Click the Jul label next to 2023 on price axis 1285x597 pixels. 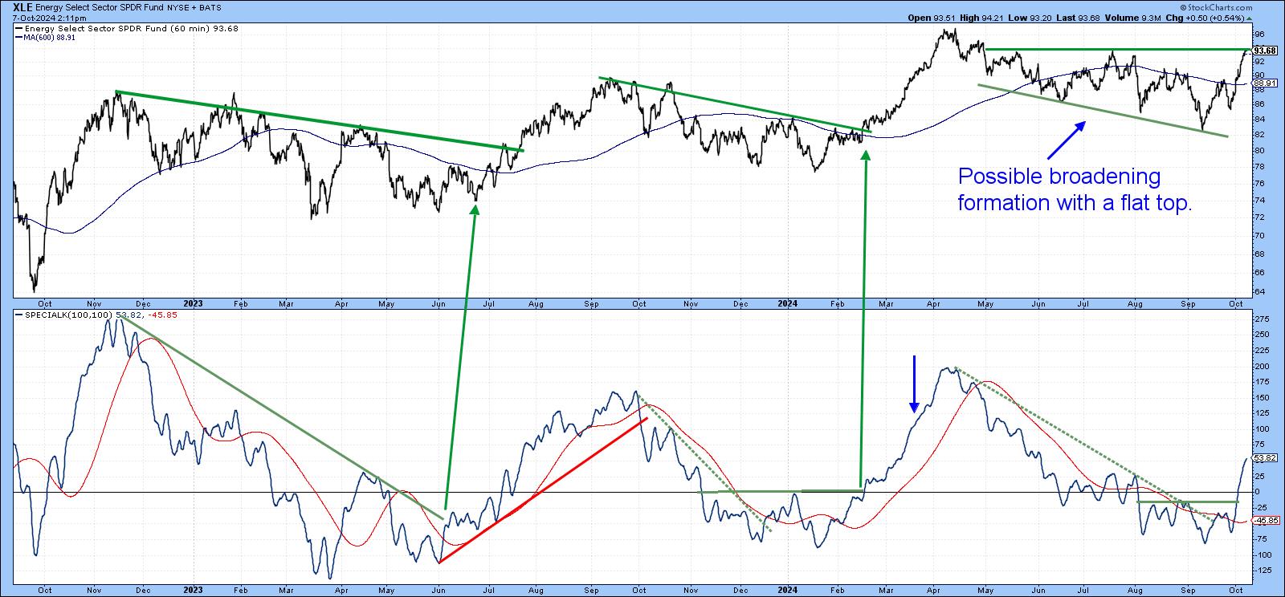487,304
